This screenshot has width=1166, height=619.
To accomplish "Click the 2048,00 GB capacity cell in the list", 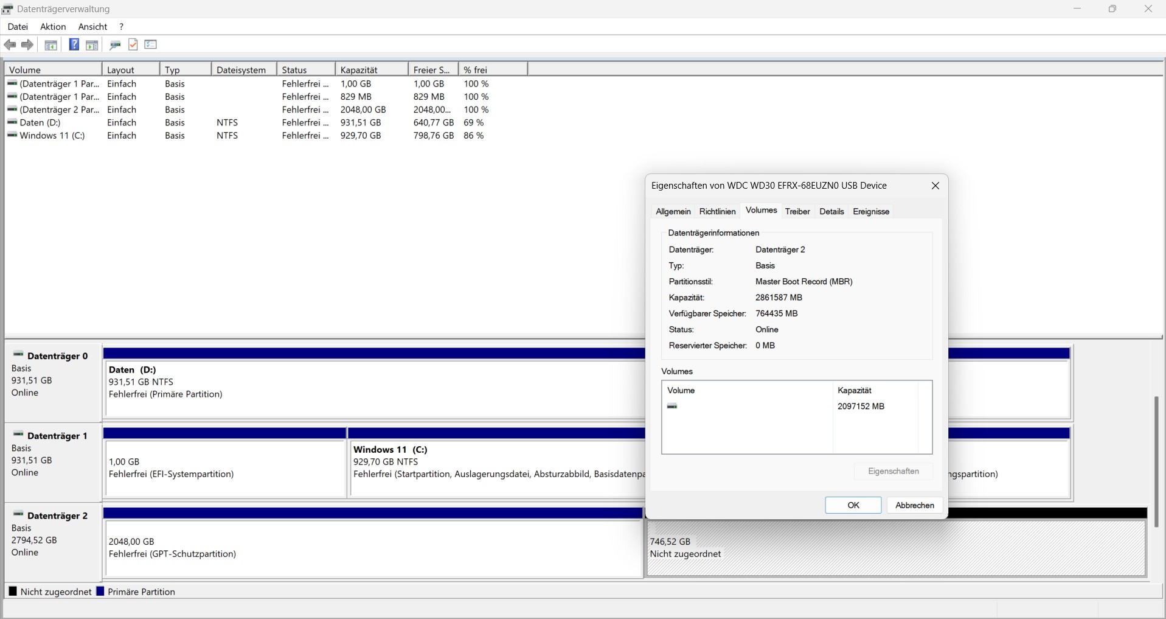I will point(363,110).
